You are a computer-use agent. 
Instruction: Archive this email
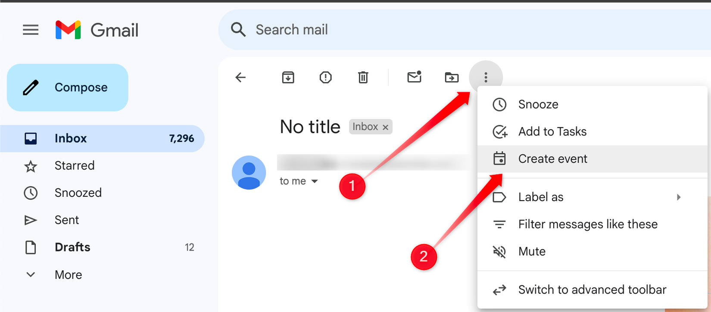pyautogui.click(x=288, y=77)
